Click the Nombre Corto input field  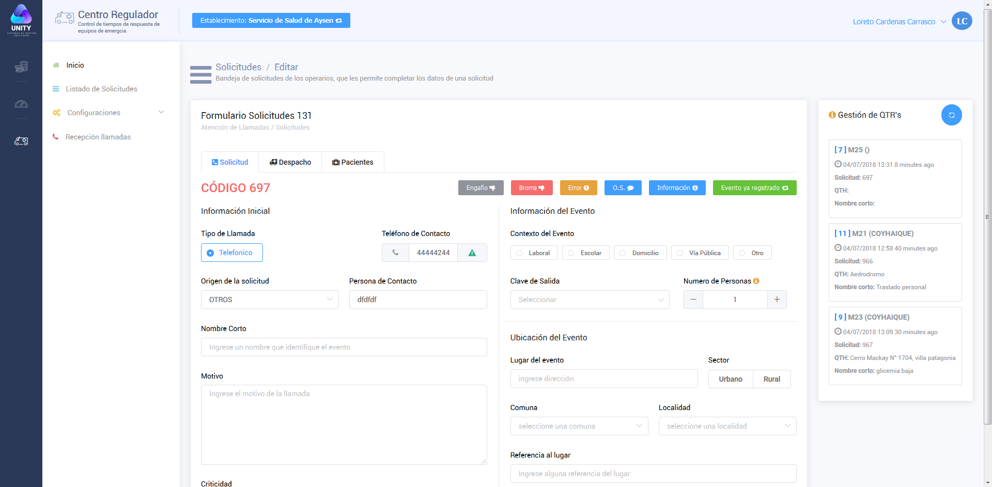pos(344,347)
